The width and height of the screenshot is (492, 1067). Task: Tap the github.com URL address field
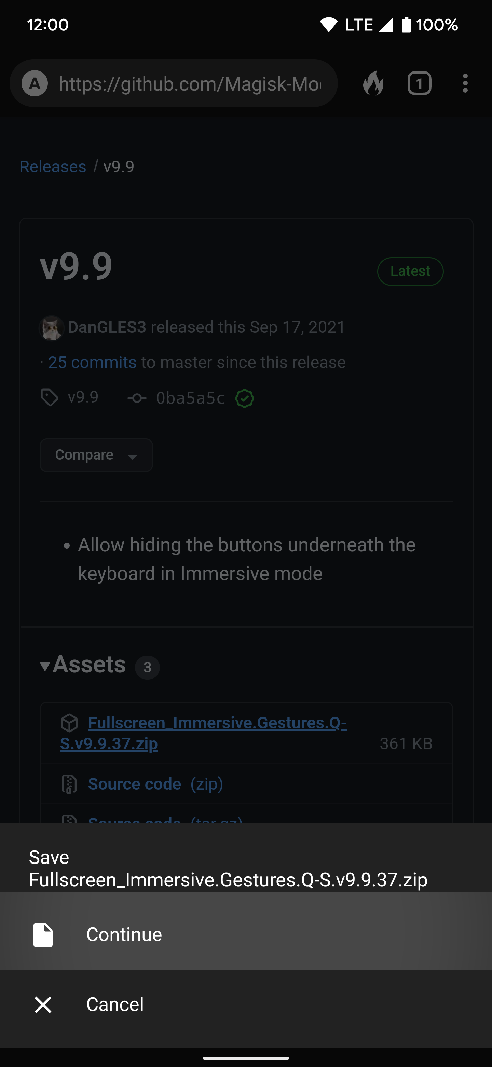click(x=190, y=84)
